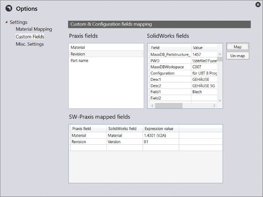Viewport: 263px width, 197px height.
Task: Click the SolidWorks field column header
Action: (125, 129)
